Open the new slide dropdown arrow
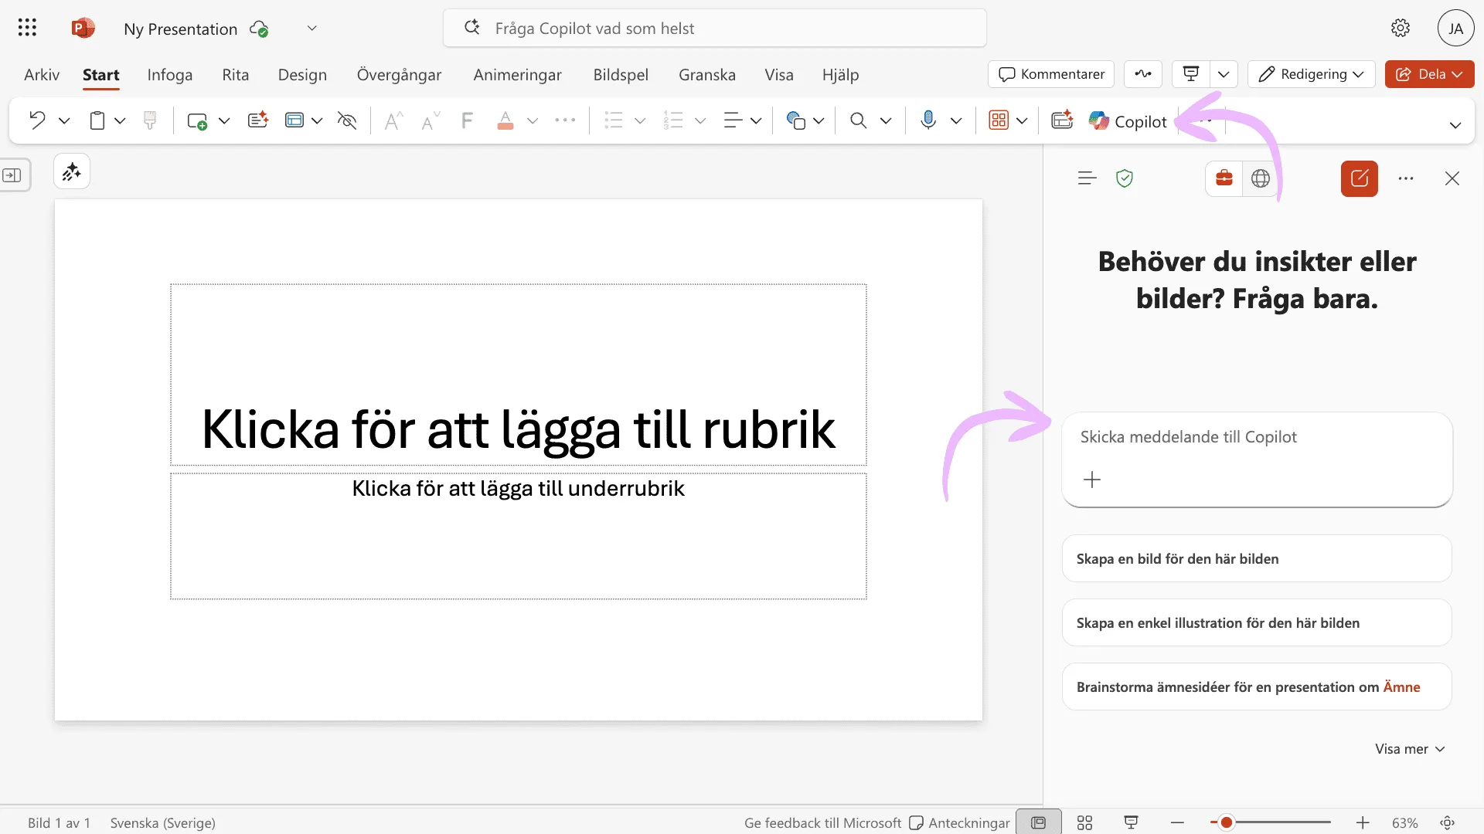Image resolution: width=1484 pixels, height=834 pixels. pyautogui.click(x=224, y=121)
